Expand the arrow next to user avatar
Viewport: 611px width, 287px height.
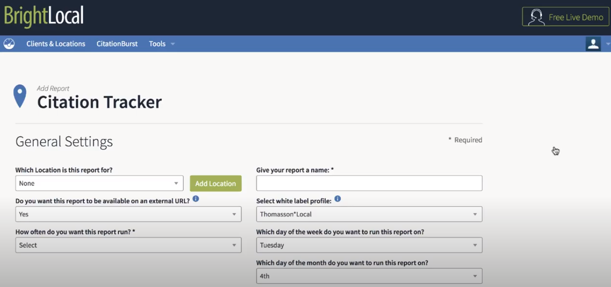pyautogui.click(x=608, y=44)
